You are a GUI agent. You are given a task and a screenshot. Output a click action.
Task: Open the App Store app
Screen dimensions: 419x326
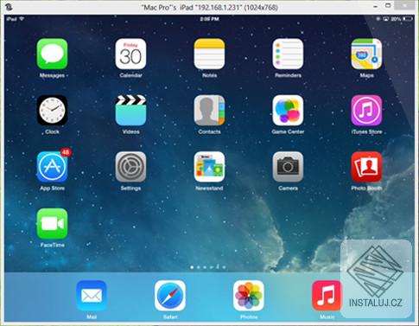click(x=52, y=167)
